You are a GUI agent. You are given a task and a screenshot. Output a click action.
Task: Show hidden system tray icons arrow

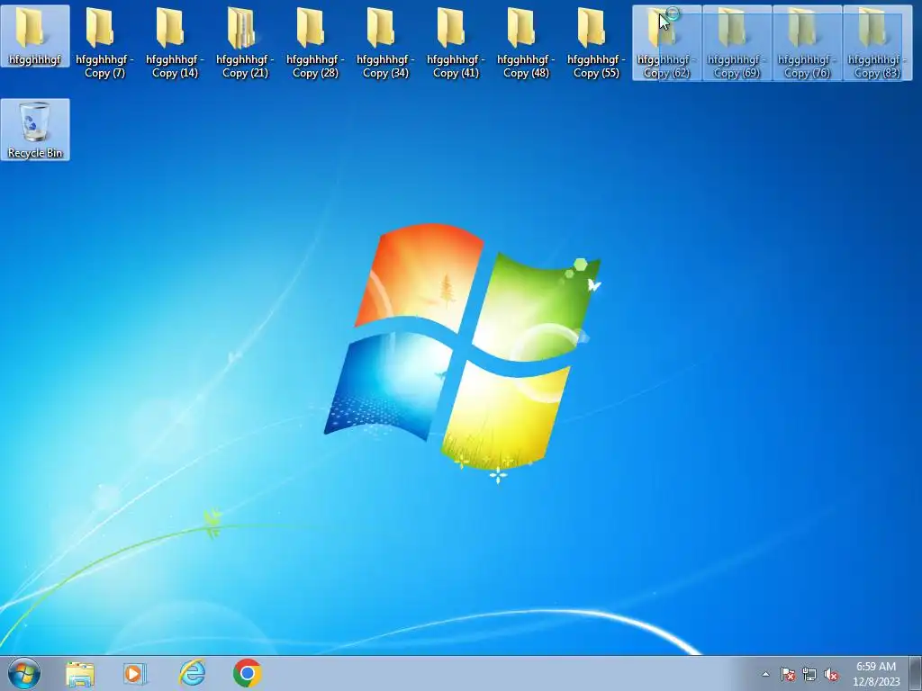click(765, 675)
